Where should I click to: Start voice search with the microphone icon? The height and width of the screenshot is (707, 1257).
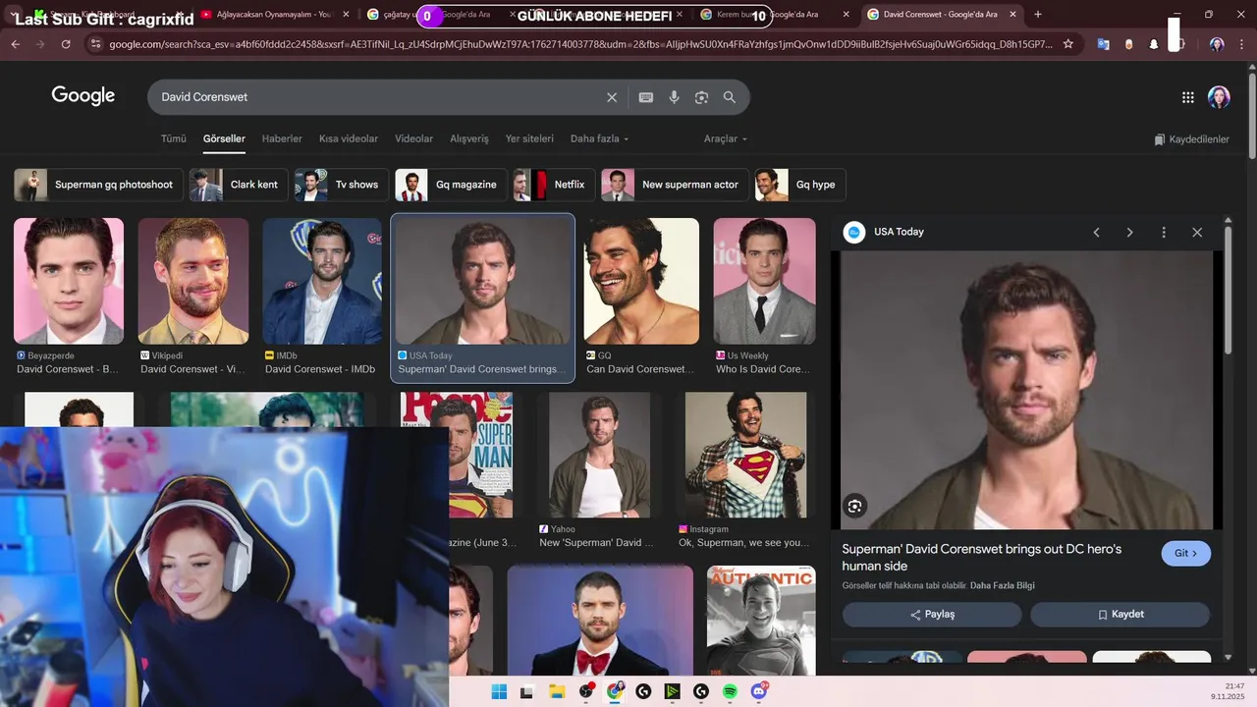point(674,97)
